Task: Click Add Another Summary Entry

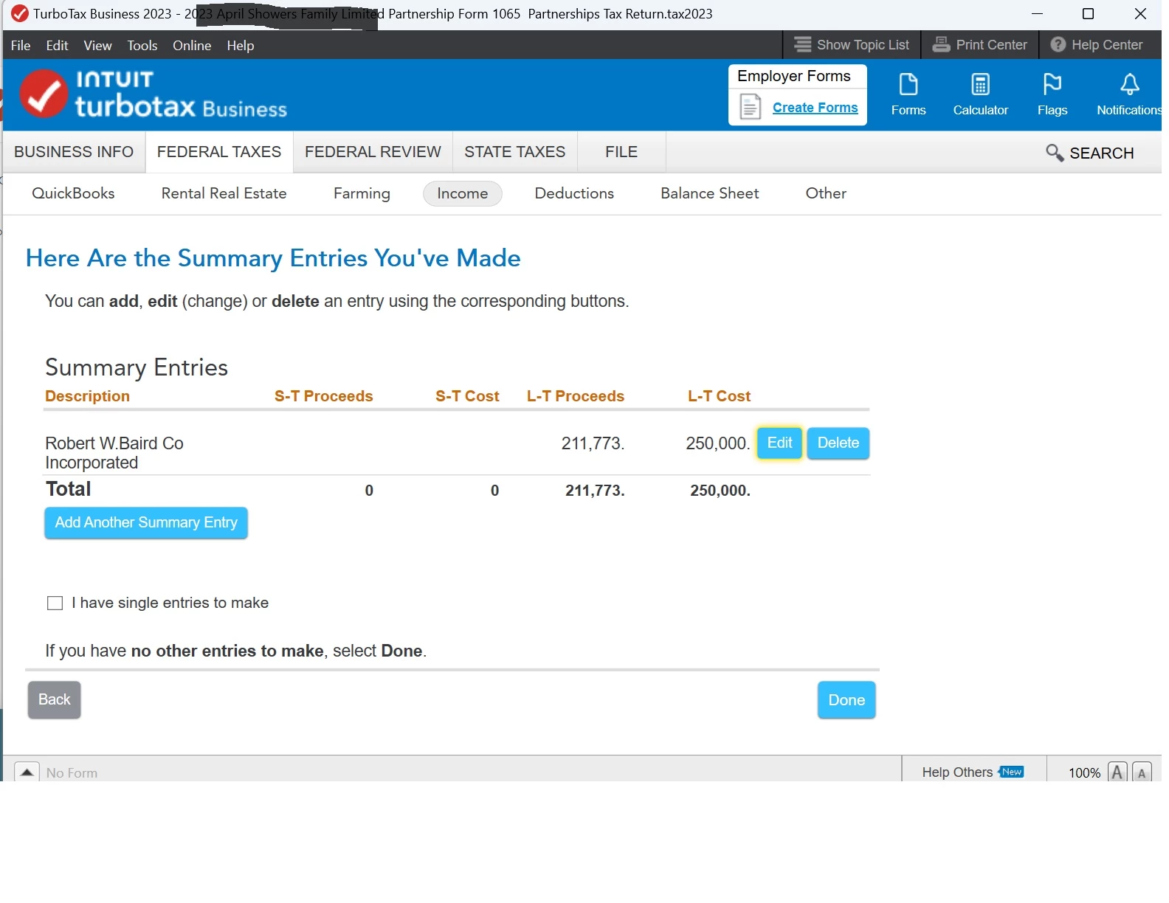Action: pyautogui.click(x=146, y=522)
